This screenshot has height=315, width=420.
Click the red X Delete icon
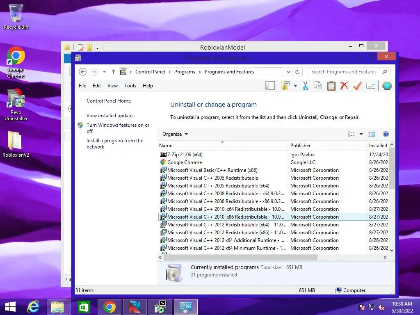coord(344,86)
